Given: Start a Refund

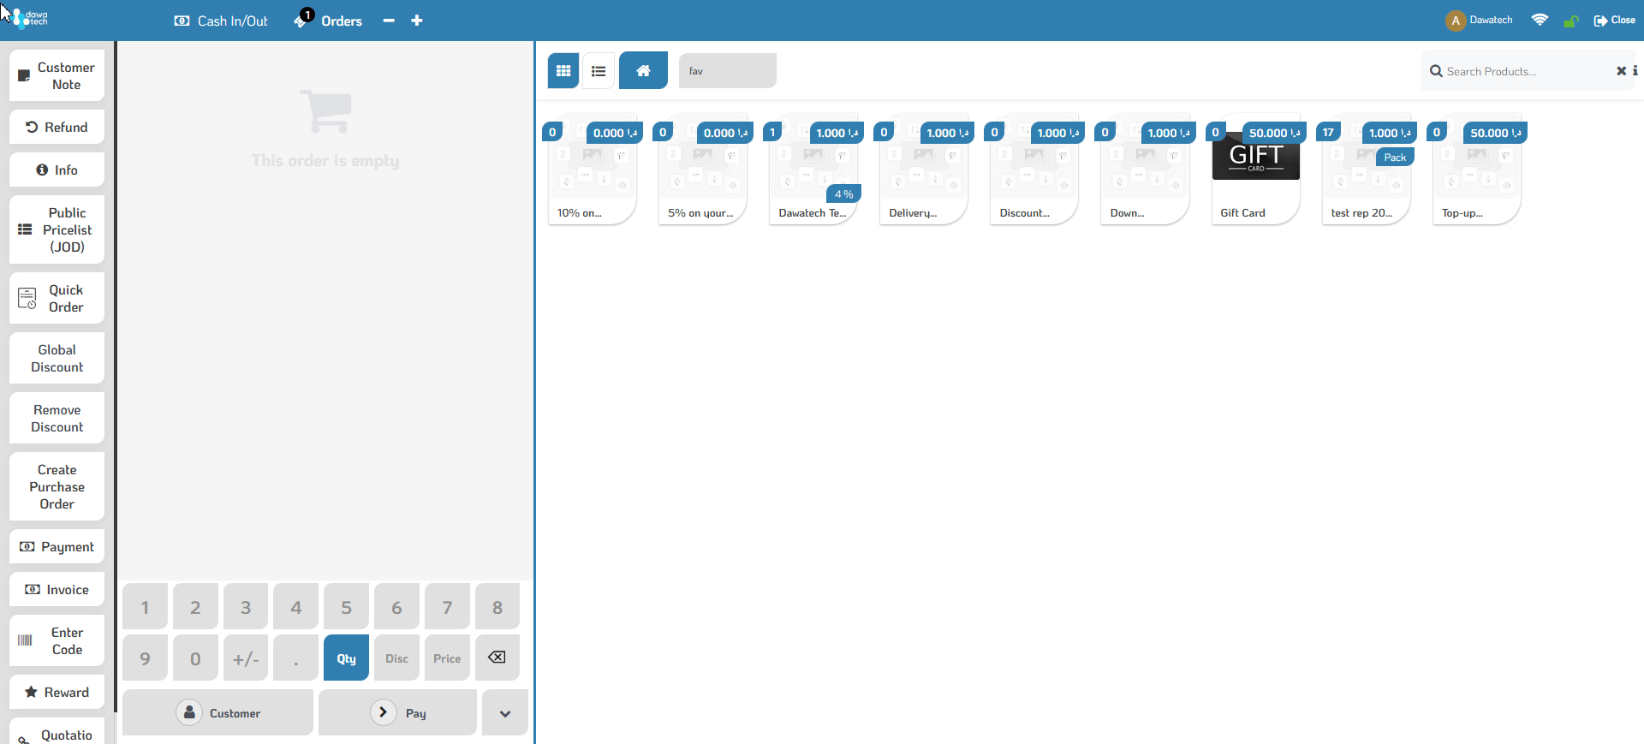Looking at the screenshot, I should click(x=57, y=127).
